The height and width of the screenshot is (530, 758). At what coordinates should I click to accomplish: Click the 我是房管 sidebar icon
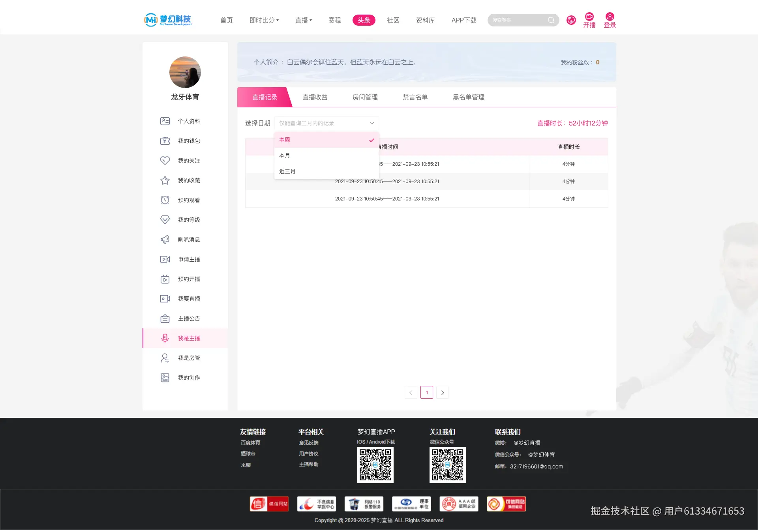pyautogui.click(x=165, y=358)
